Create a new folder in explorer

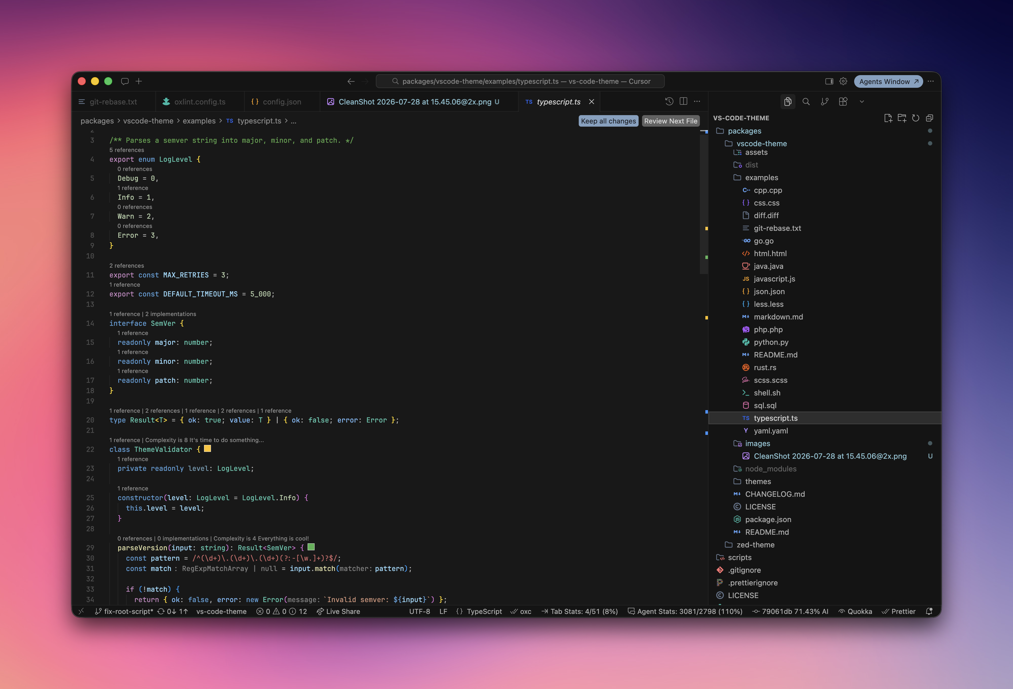tap(902, 118)
